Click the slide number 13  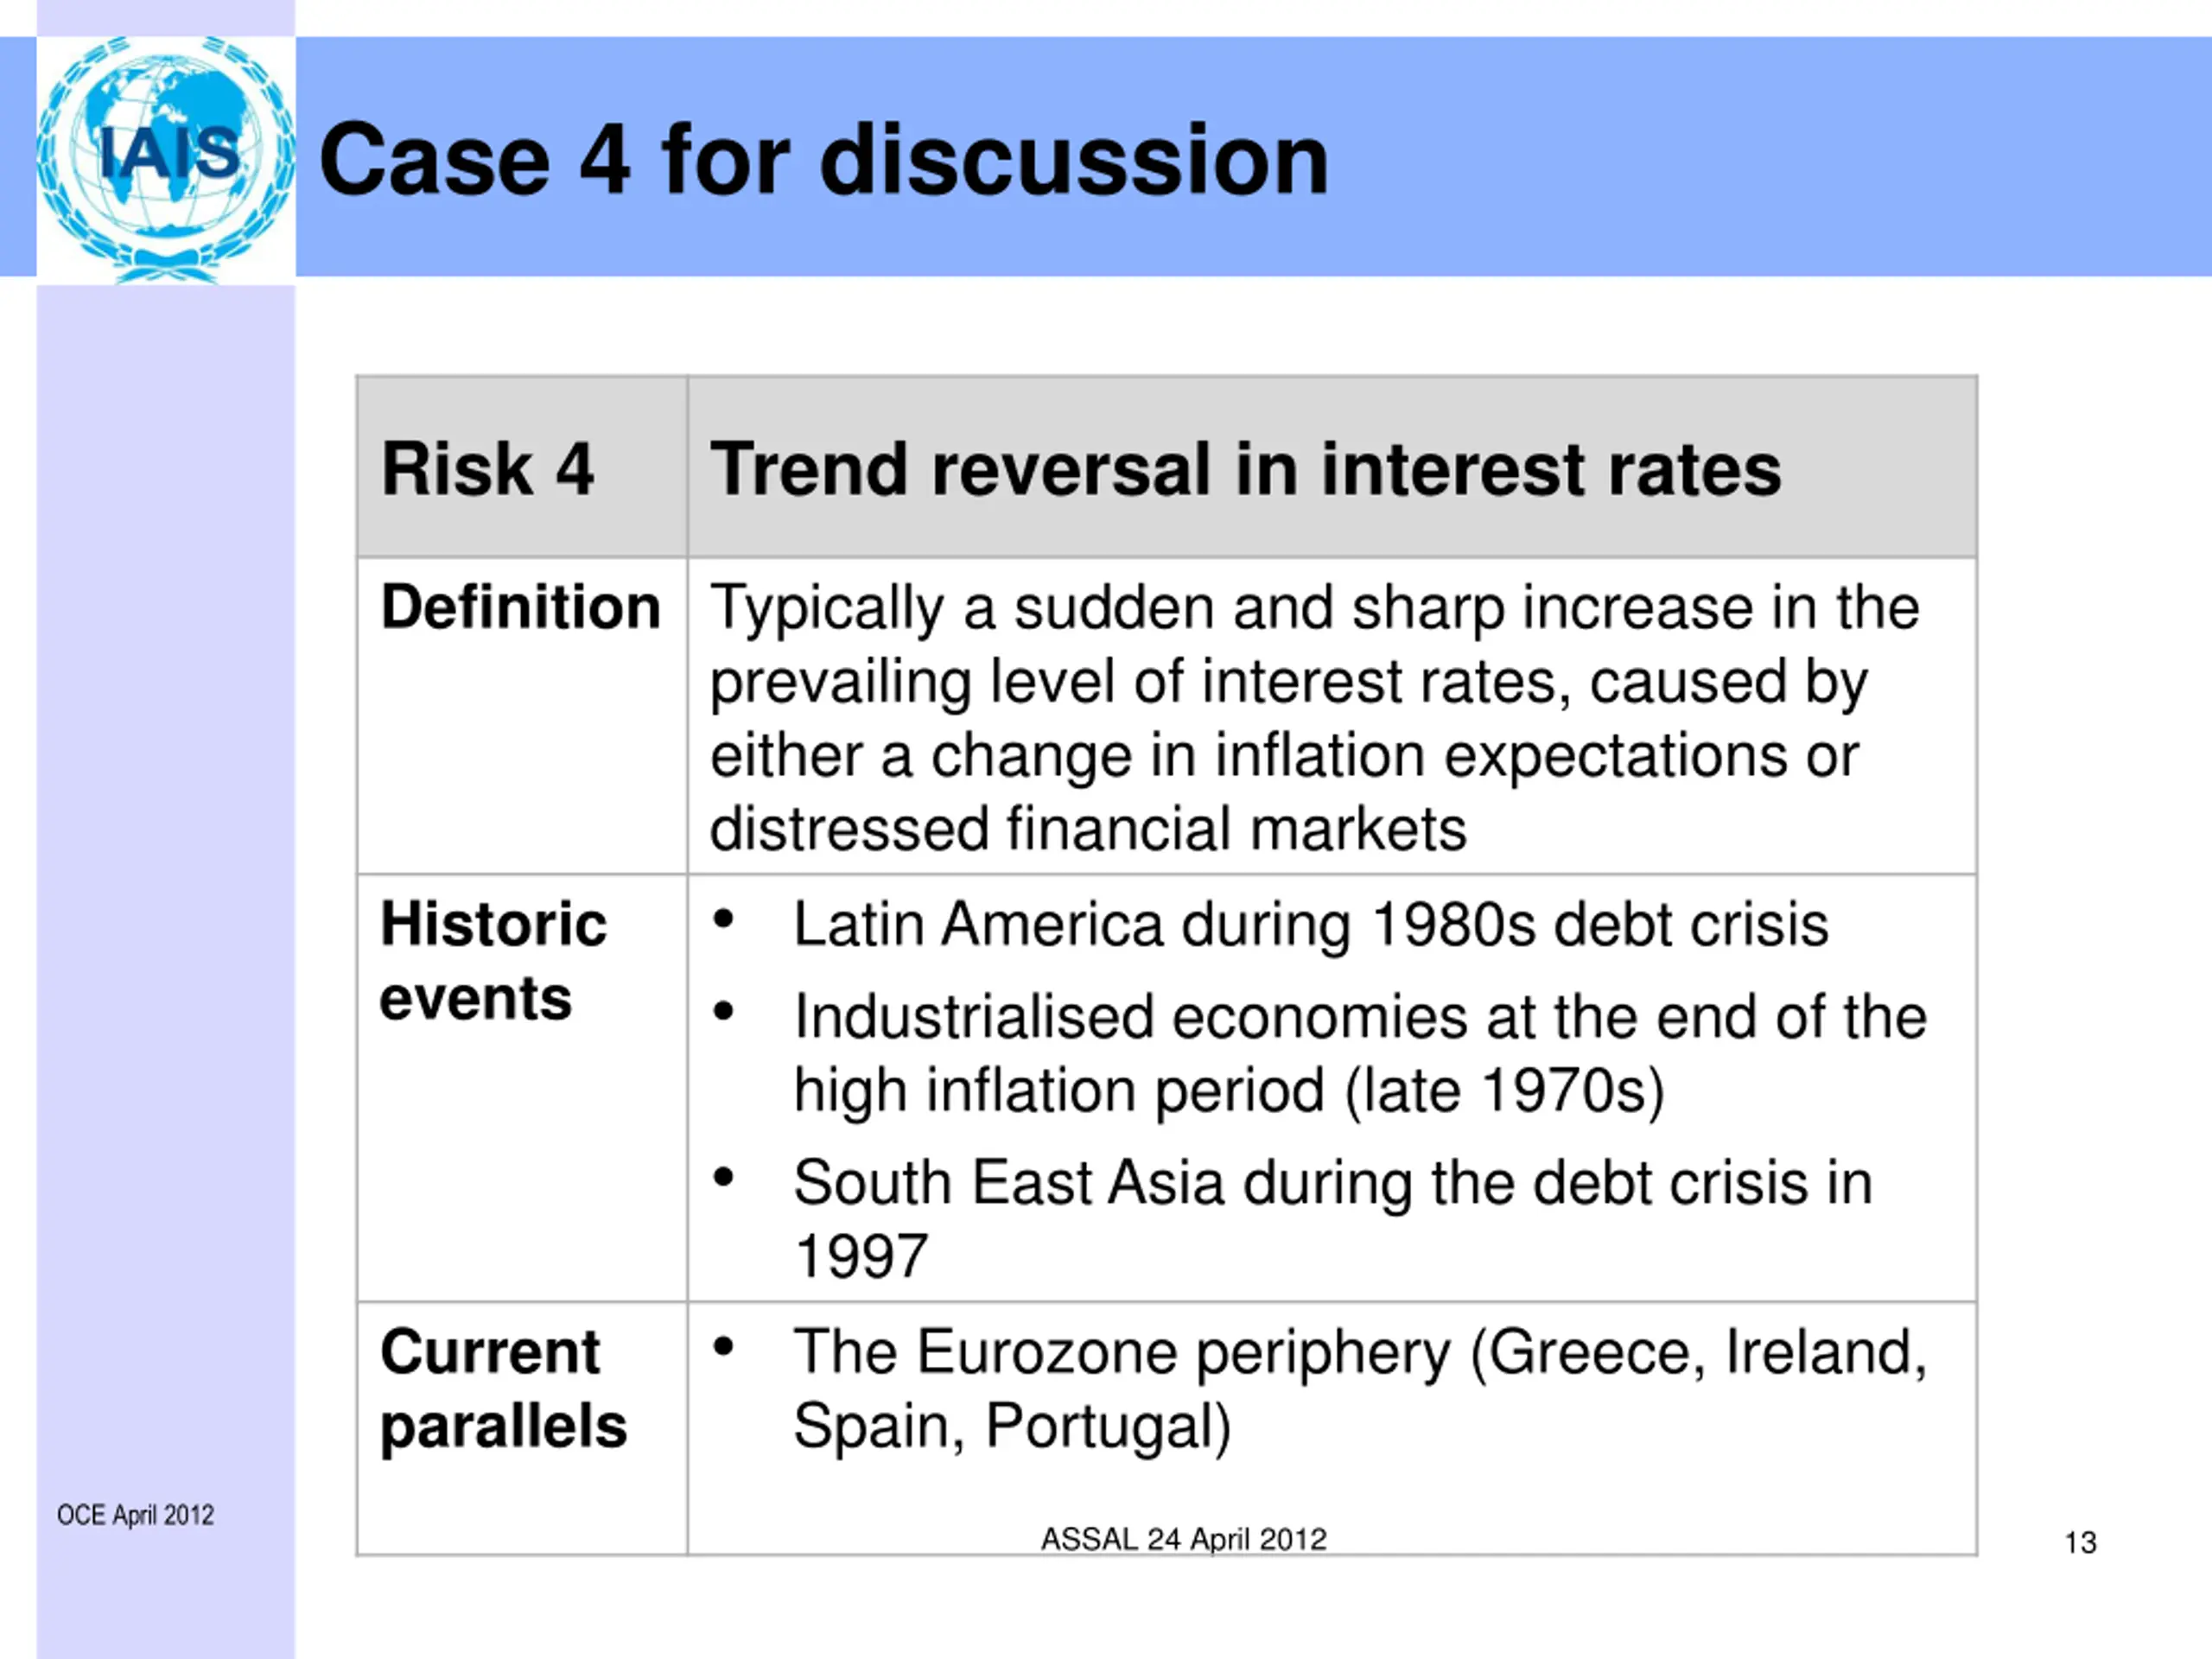click(x=2081, y=1543)
